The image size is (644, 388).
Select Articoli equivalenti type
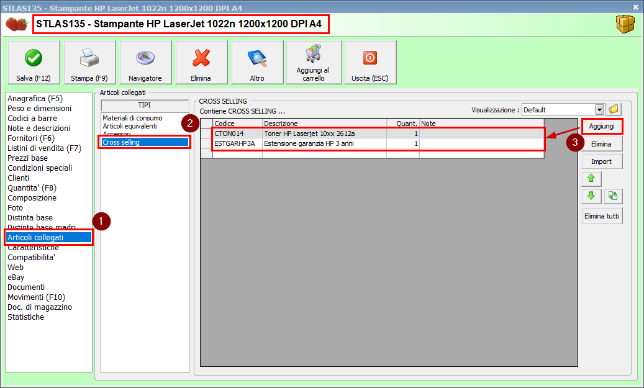coord(130,126)
